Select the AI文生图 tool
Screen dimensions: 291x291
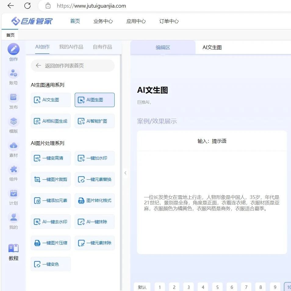pyautogui.click(x=51, y=100)
